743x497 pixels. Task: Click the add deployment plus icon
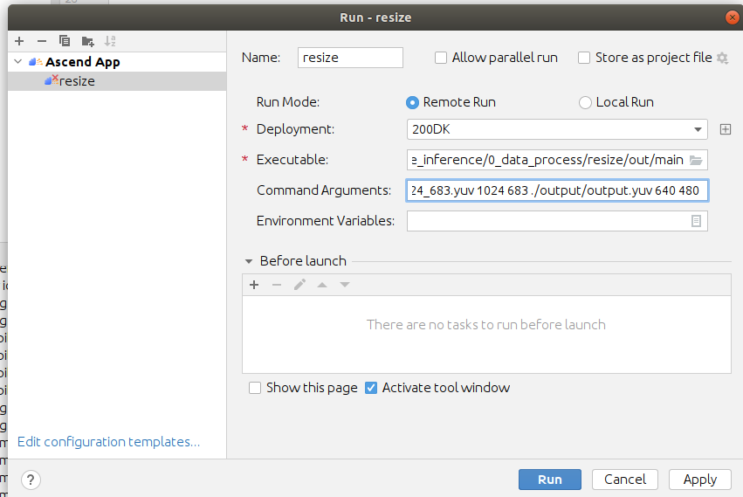pos(725,129)
